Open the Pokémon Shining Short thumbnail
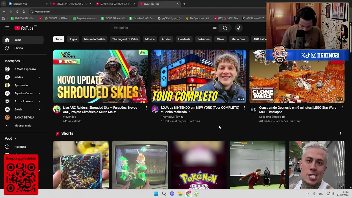The width and height of the screenshot is (352, 198). pyautogui.click(x=199, y=165)
